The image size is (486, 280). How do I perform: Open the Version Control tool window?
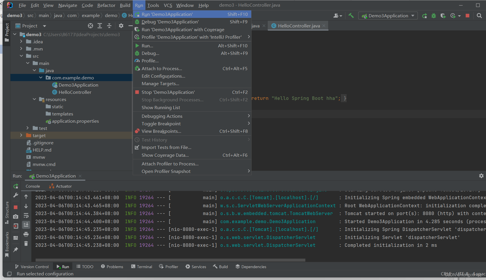(32, 267)
